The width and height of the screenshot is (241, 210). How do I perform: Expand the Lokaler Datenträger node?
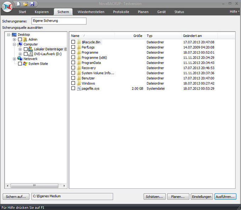20,49
